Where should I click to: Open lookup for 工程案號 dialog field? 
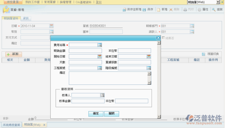[100, 68]
